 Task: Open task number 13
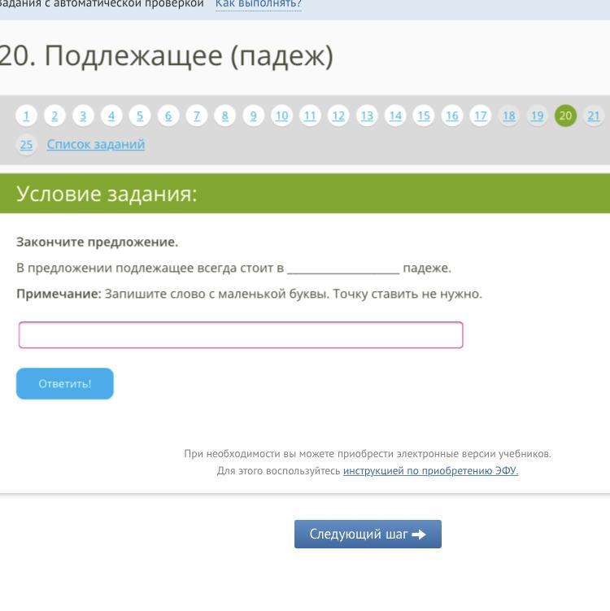tap(367, 116)
